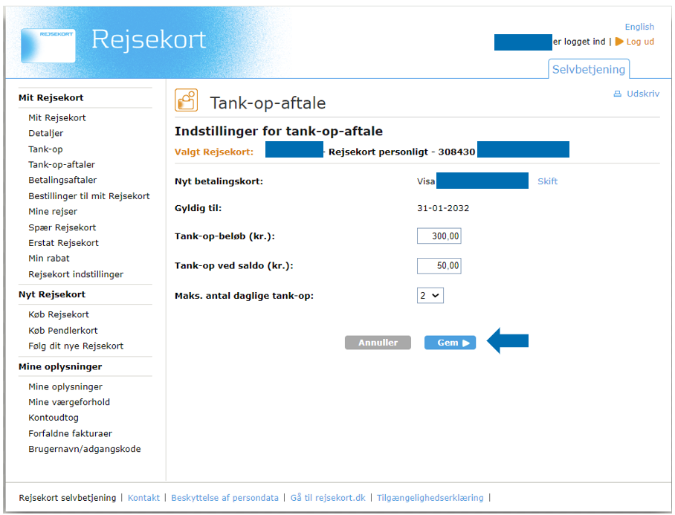Screen dimensions: 675x515
Task: Open Mine rejser in the sidebar
Action: click(x=53, y=212)
